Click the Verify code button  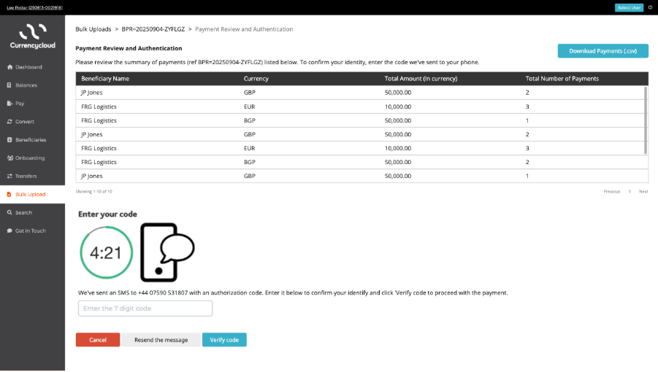(x=224, y=340)
